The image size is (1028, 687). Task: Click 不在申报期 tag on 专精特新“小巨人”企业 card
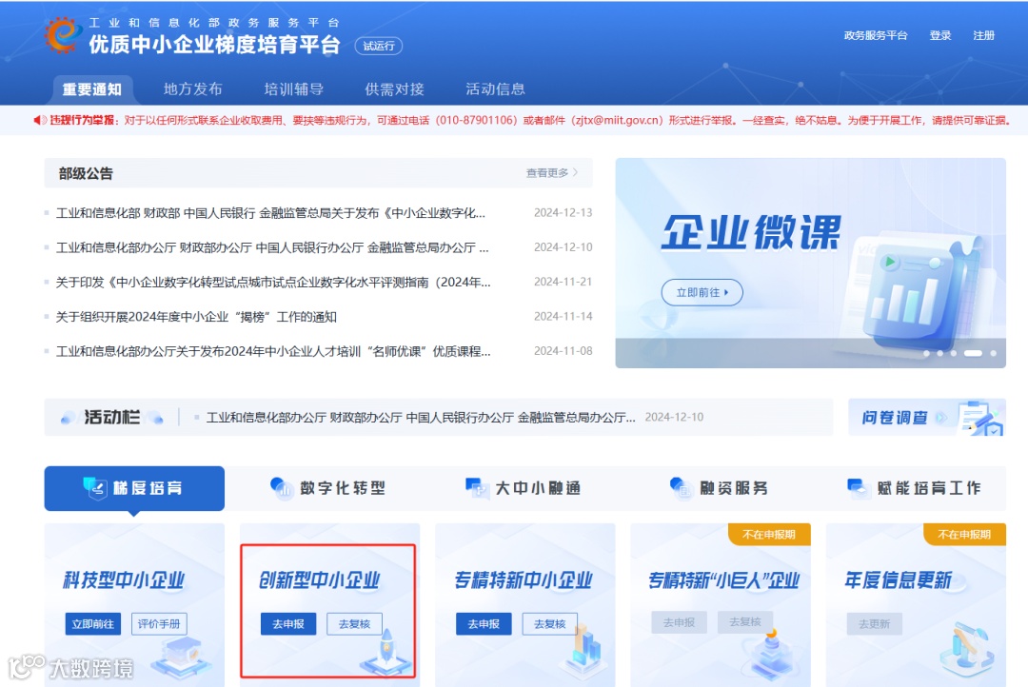tap(768, 534)
